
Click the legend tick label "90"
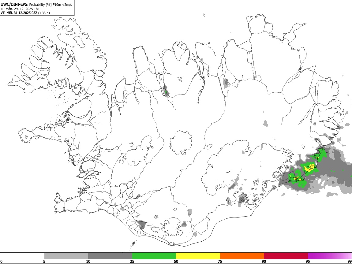(264, 261)
